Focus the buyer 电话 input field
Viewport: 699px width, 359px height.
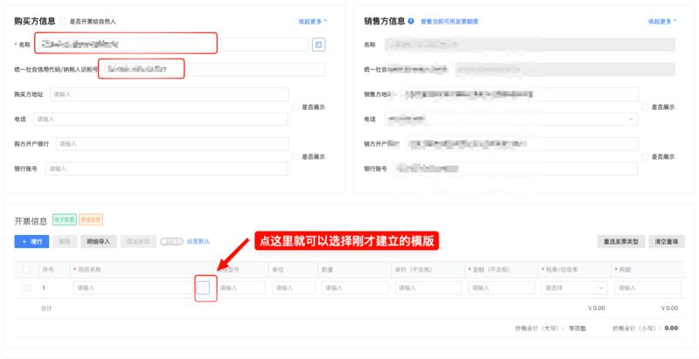pos(161,119)
